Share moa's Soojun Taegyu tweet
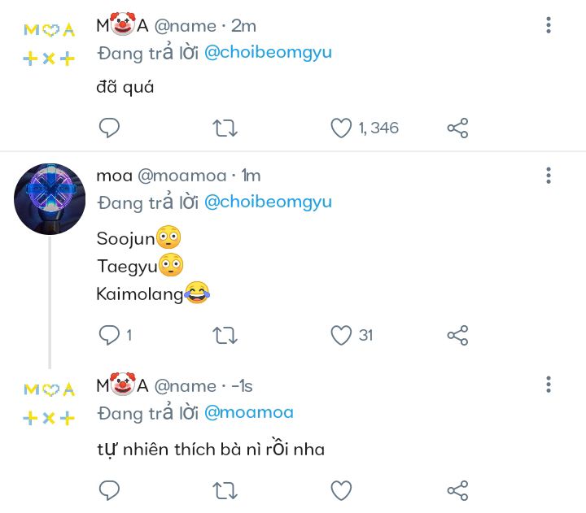The height and width of the screenshot is (513, 586). [x=457, y=335]
